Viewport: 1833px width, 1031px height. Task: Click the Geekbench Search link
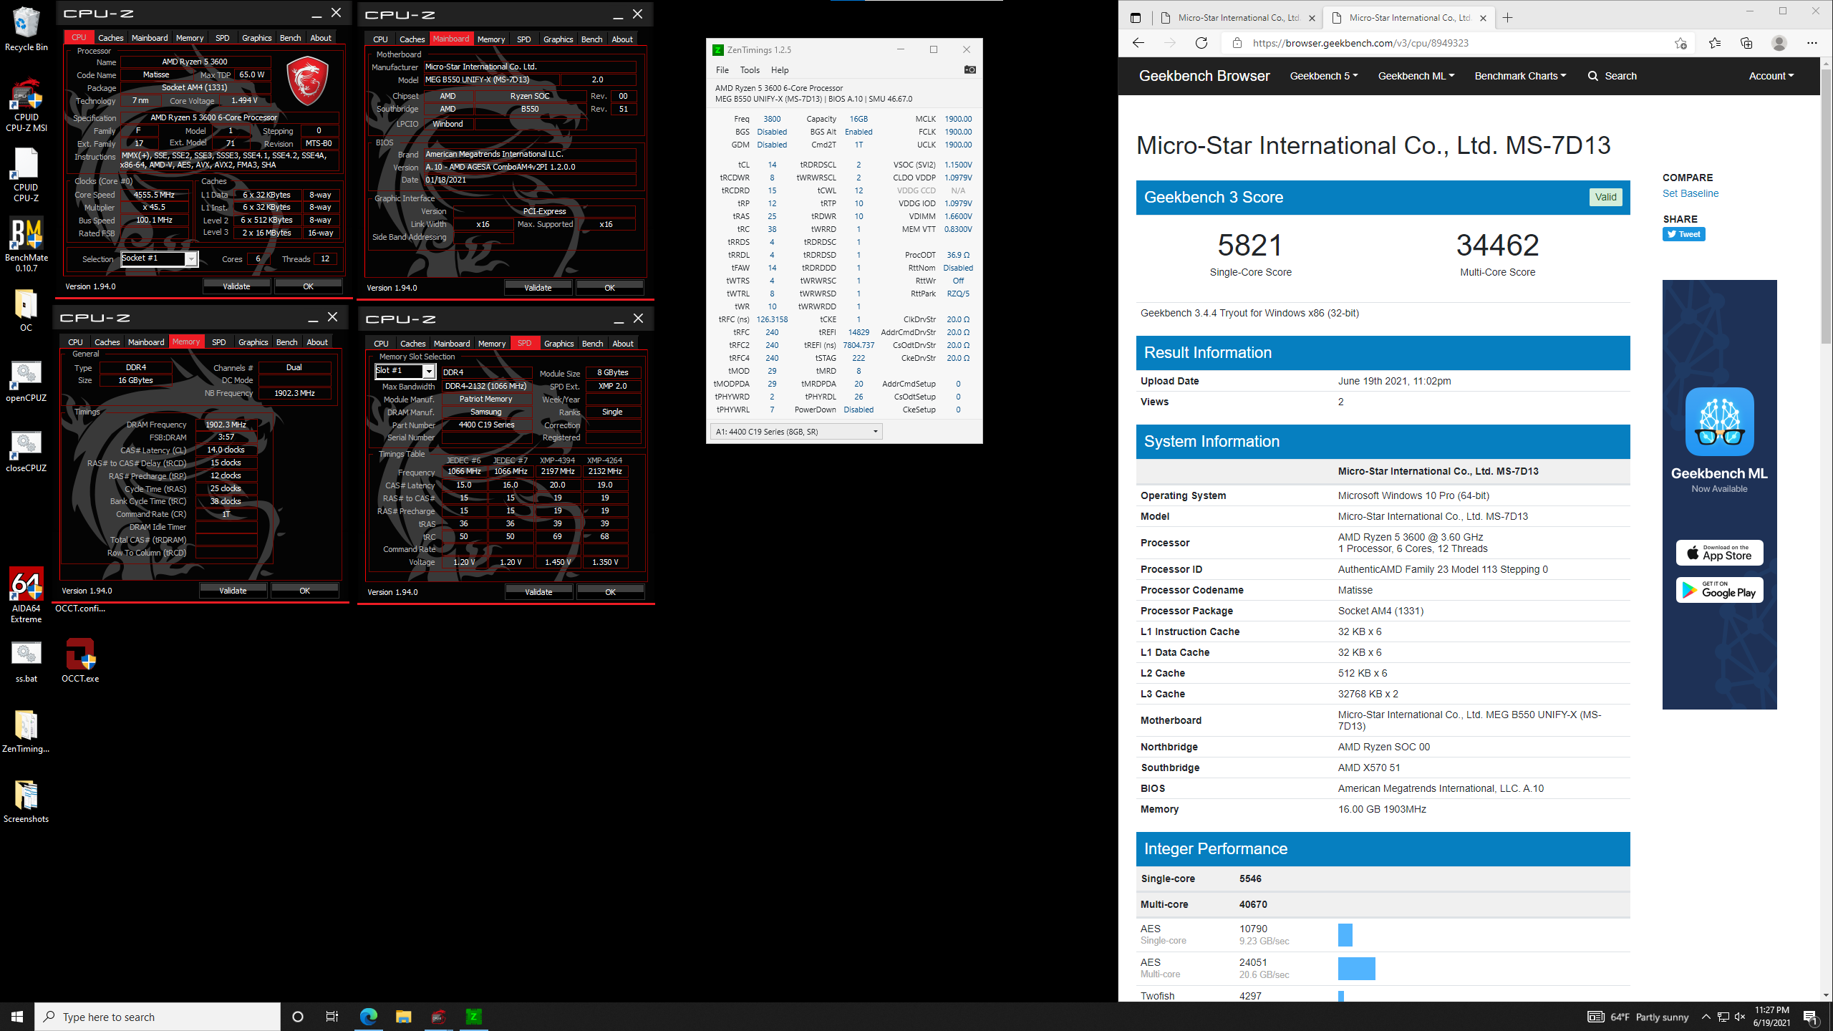click(1612, 76)
